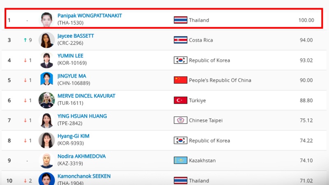Open Kamonchanok SEEKEN profile link
This screenshot has width=329, height=185.
84,176
